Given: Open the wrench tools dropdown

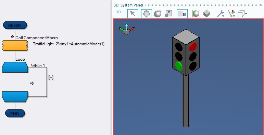Looking at the screenshot, I should (221, 14).
